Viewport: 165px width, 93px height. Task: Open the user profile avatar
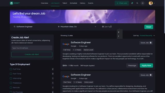pos(151,3)
